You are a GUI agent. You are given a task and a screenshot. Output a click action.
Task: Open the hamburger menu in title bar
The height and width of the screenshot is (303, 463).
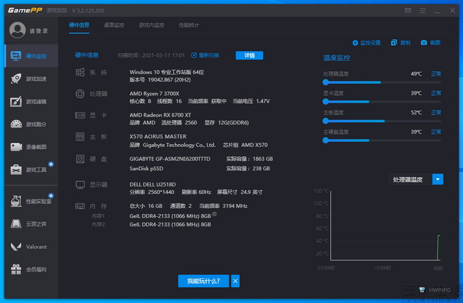point(422,10)
